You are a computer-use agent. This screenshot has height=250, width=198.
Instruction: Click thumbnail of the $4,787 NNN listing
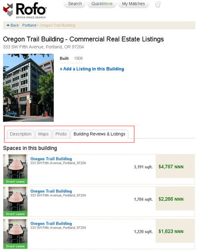point(15,169)
